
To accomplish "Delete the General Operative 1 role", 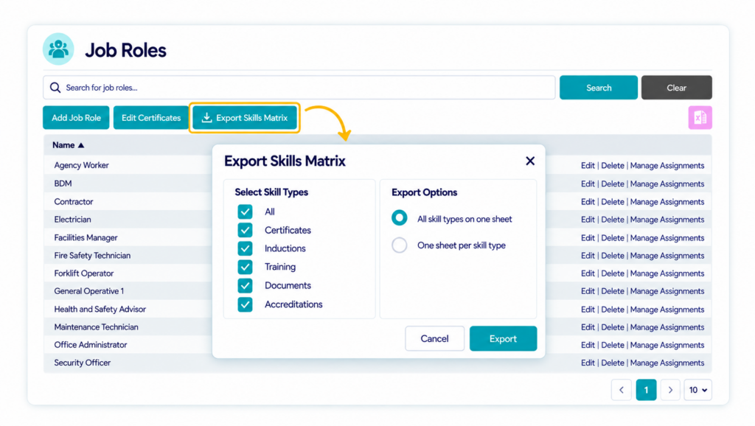I will pos(613,291).
